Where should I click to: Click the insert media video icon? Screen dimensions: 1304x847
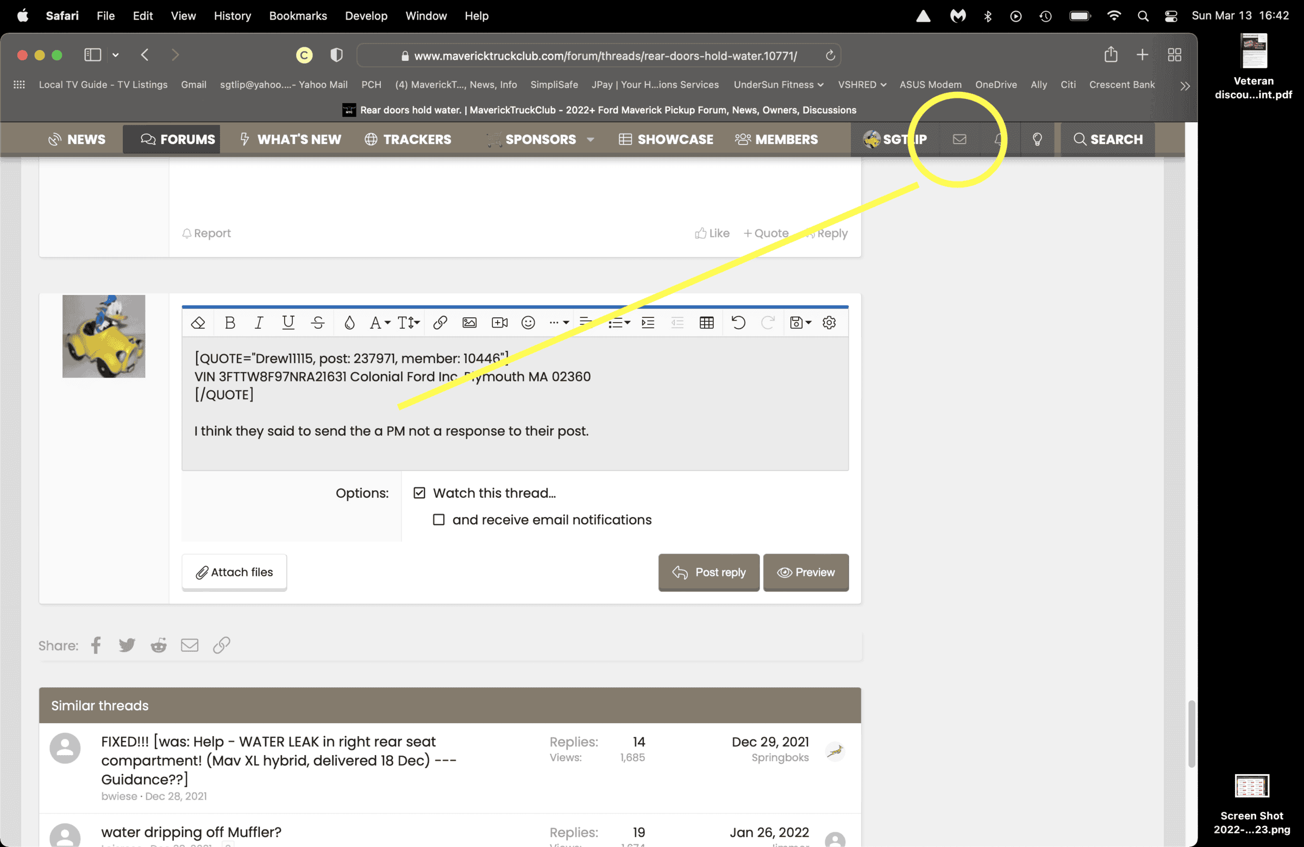pos(500,323)
